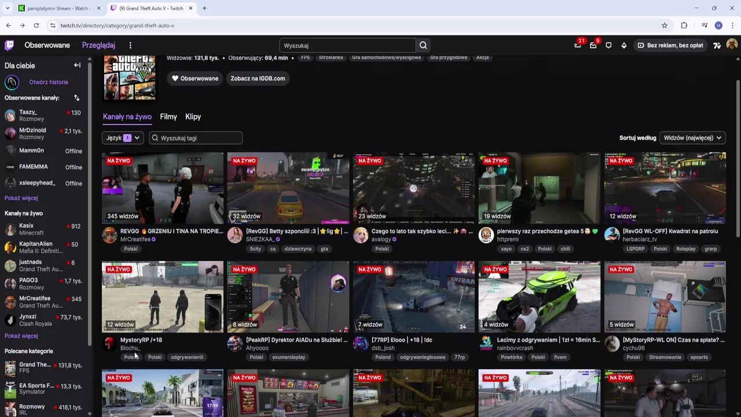Open herbaciarz_tv streamer avatar
Screen dimensions: 741x417
coord(612,235)
